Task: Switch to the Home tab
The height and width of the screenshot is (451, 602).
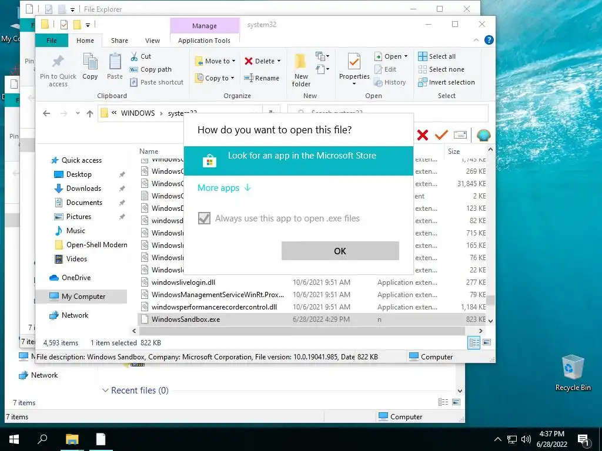Action: [x=85, y=41]
